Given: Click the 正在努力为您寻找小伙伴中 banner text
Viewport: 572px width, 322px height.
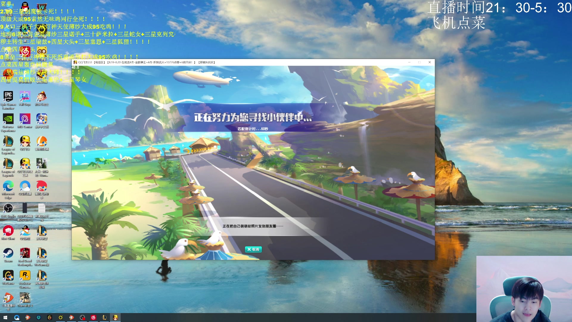Looking at the screenshot, I should 253,117.
